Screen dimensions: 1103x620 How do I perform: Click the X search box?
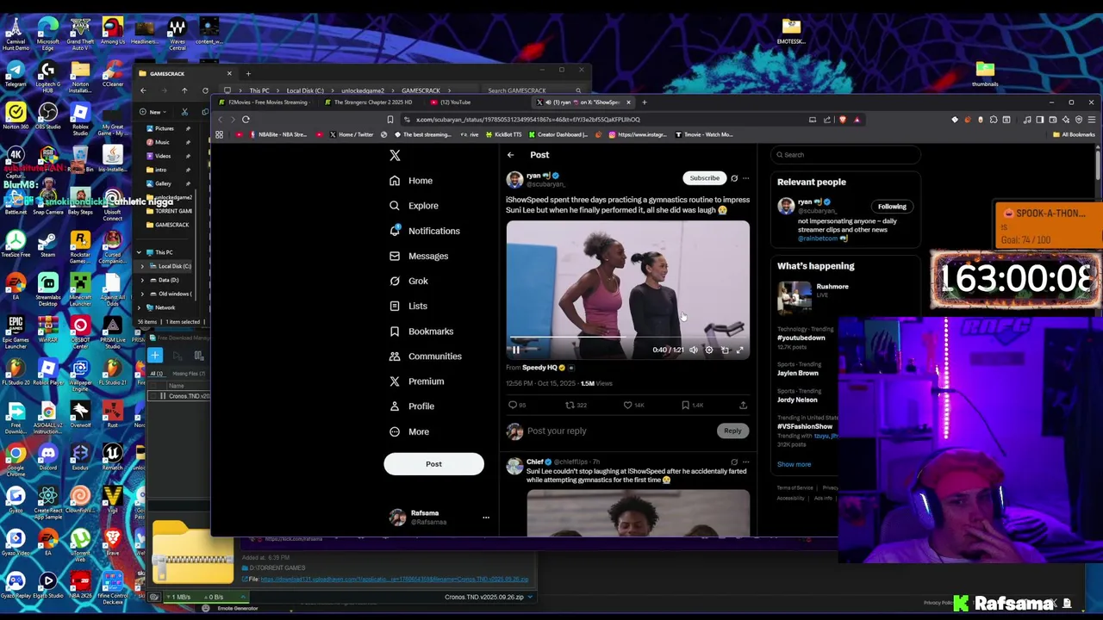coord(844,155)
